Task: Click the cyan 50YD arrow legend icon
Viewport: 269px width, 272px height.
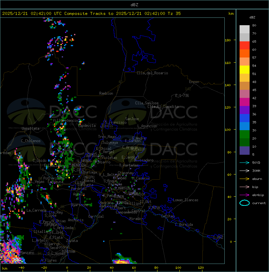Action: click(244, 162)
